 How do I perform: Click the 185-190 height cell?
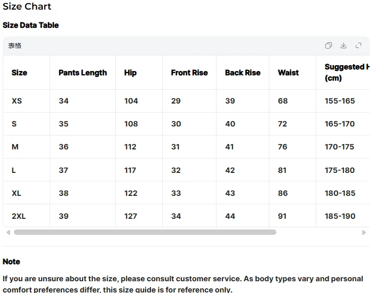coord(340,216)
